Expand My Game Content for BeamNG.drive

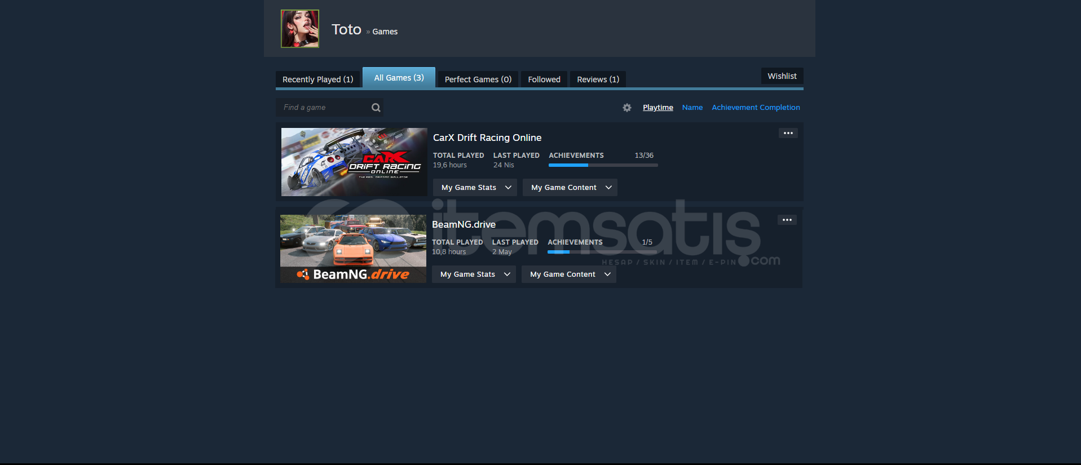[569, 274]
